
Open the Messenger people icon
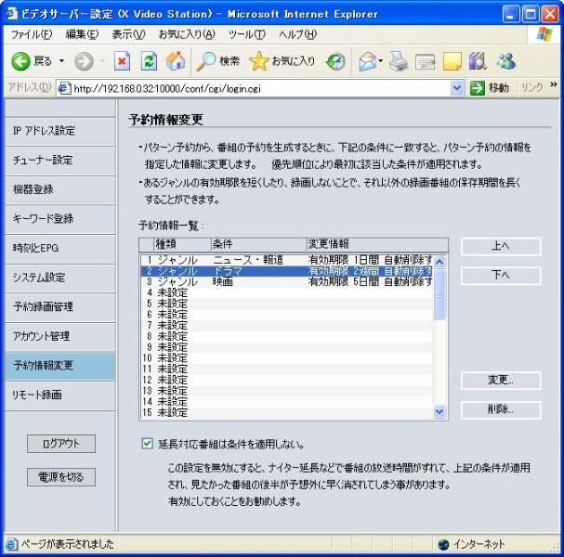pyautogui.click(x=506, y=61)
